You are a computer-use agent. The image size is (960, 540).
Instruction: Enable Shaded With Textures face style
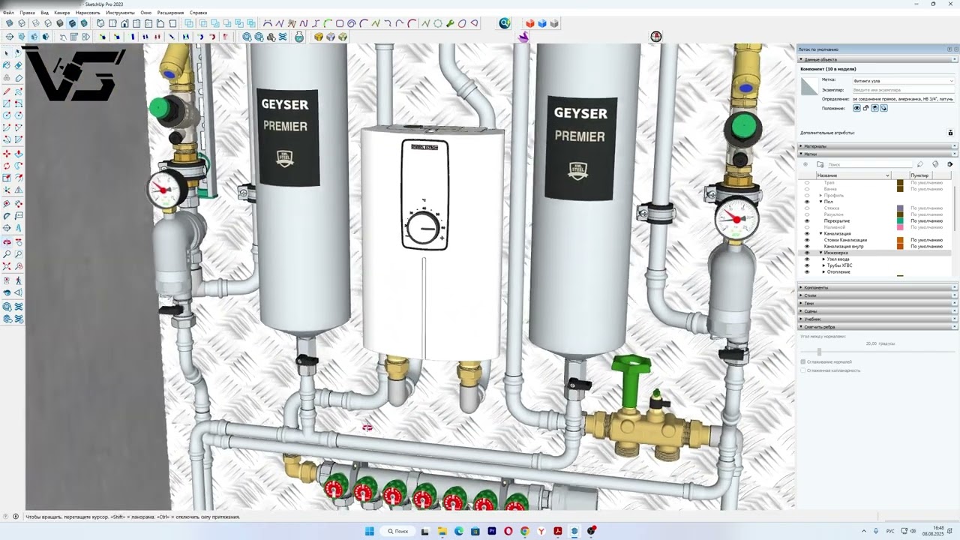coord(72,22)
